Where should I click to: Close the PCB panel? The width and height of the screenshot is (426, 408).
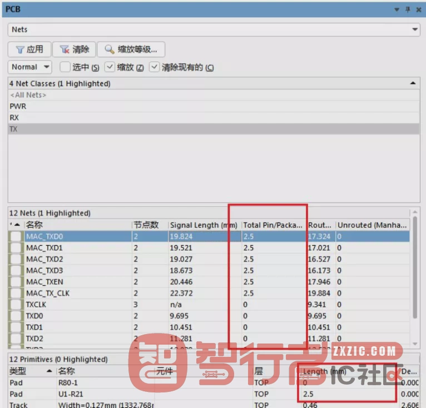[419, 10]
